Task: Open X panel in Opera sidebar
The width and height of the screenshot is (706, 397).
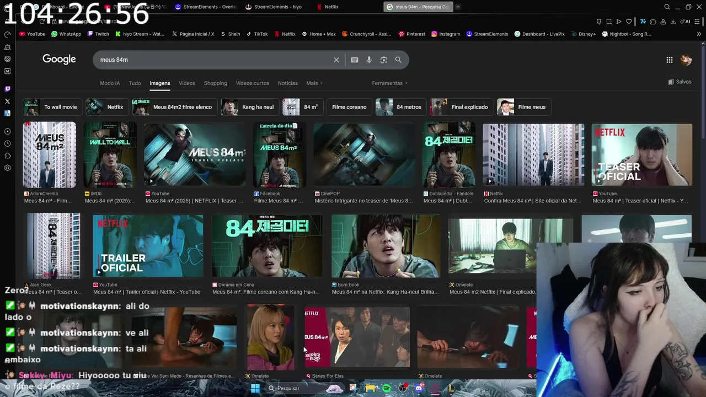Action: coord(7,101)
